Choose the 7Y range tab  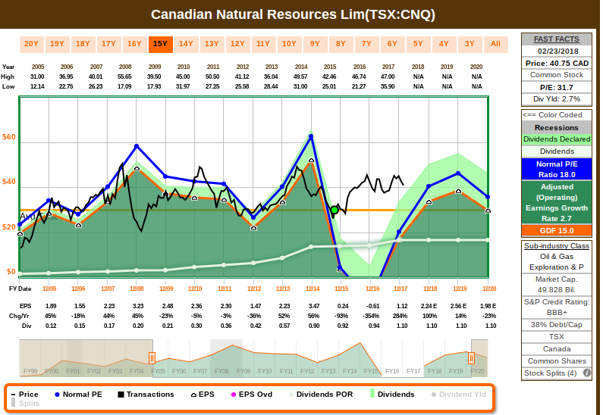pyautogui.click(x=366, y=44)
